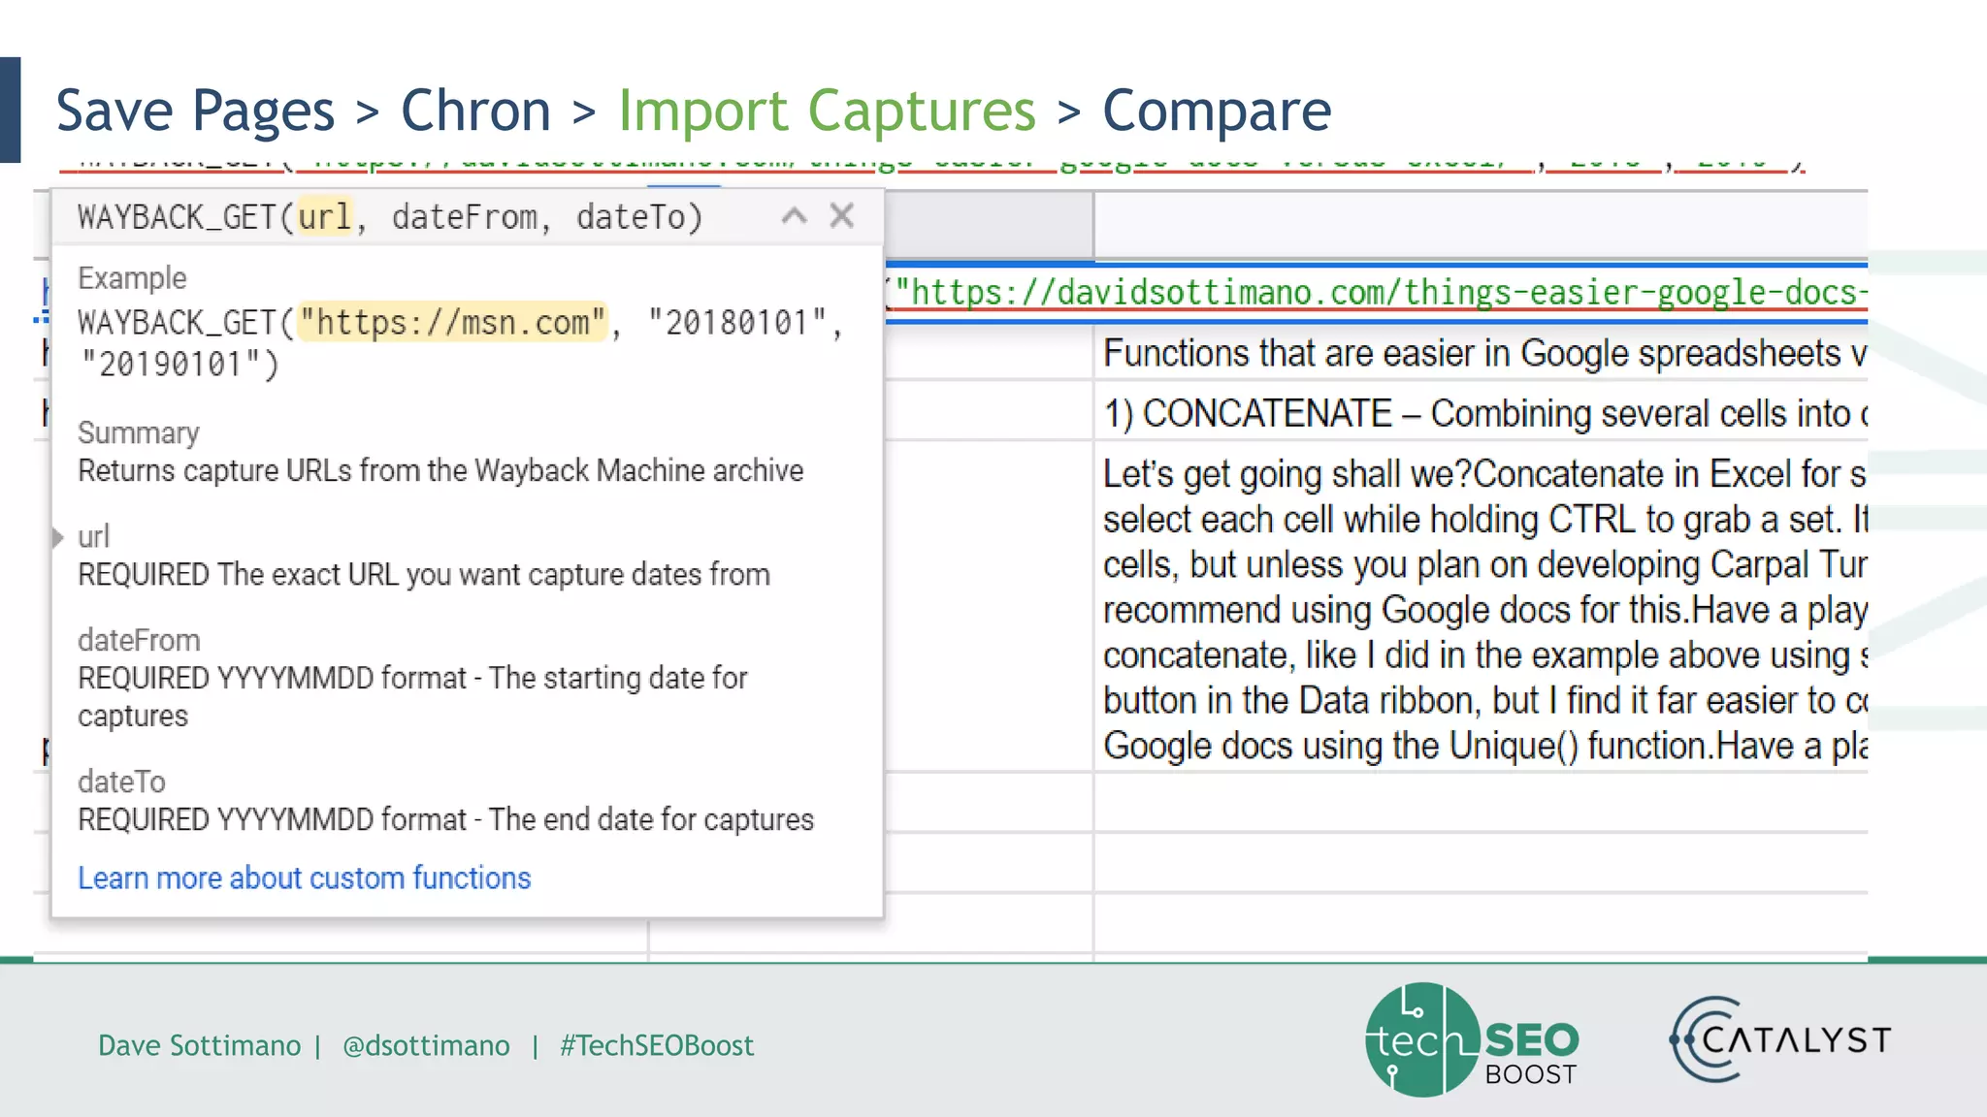Click highlighted 'url' in function signature
This screenshot has height=1117, width=1987.
(x=325, y=216)
